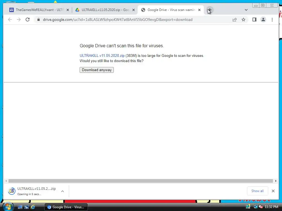Click the 11:32 PM clock
The image size is (282, 211).
click(271, 207)
